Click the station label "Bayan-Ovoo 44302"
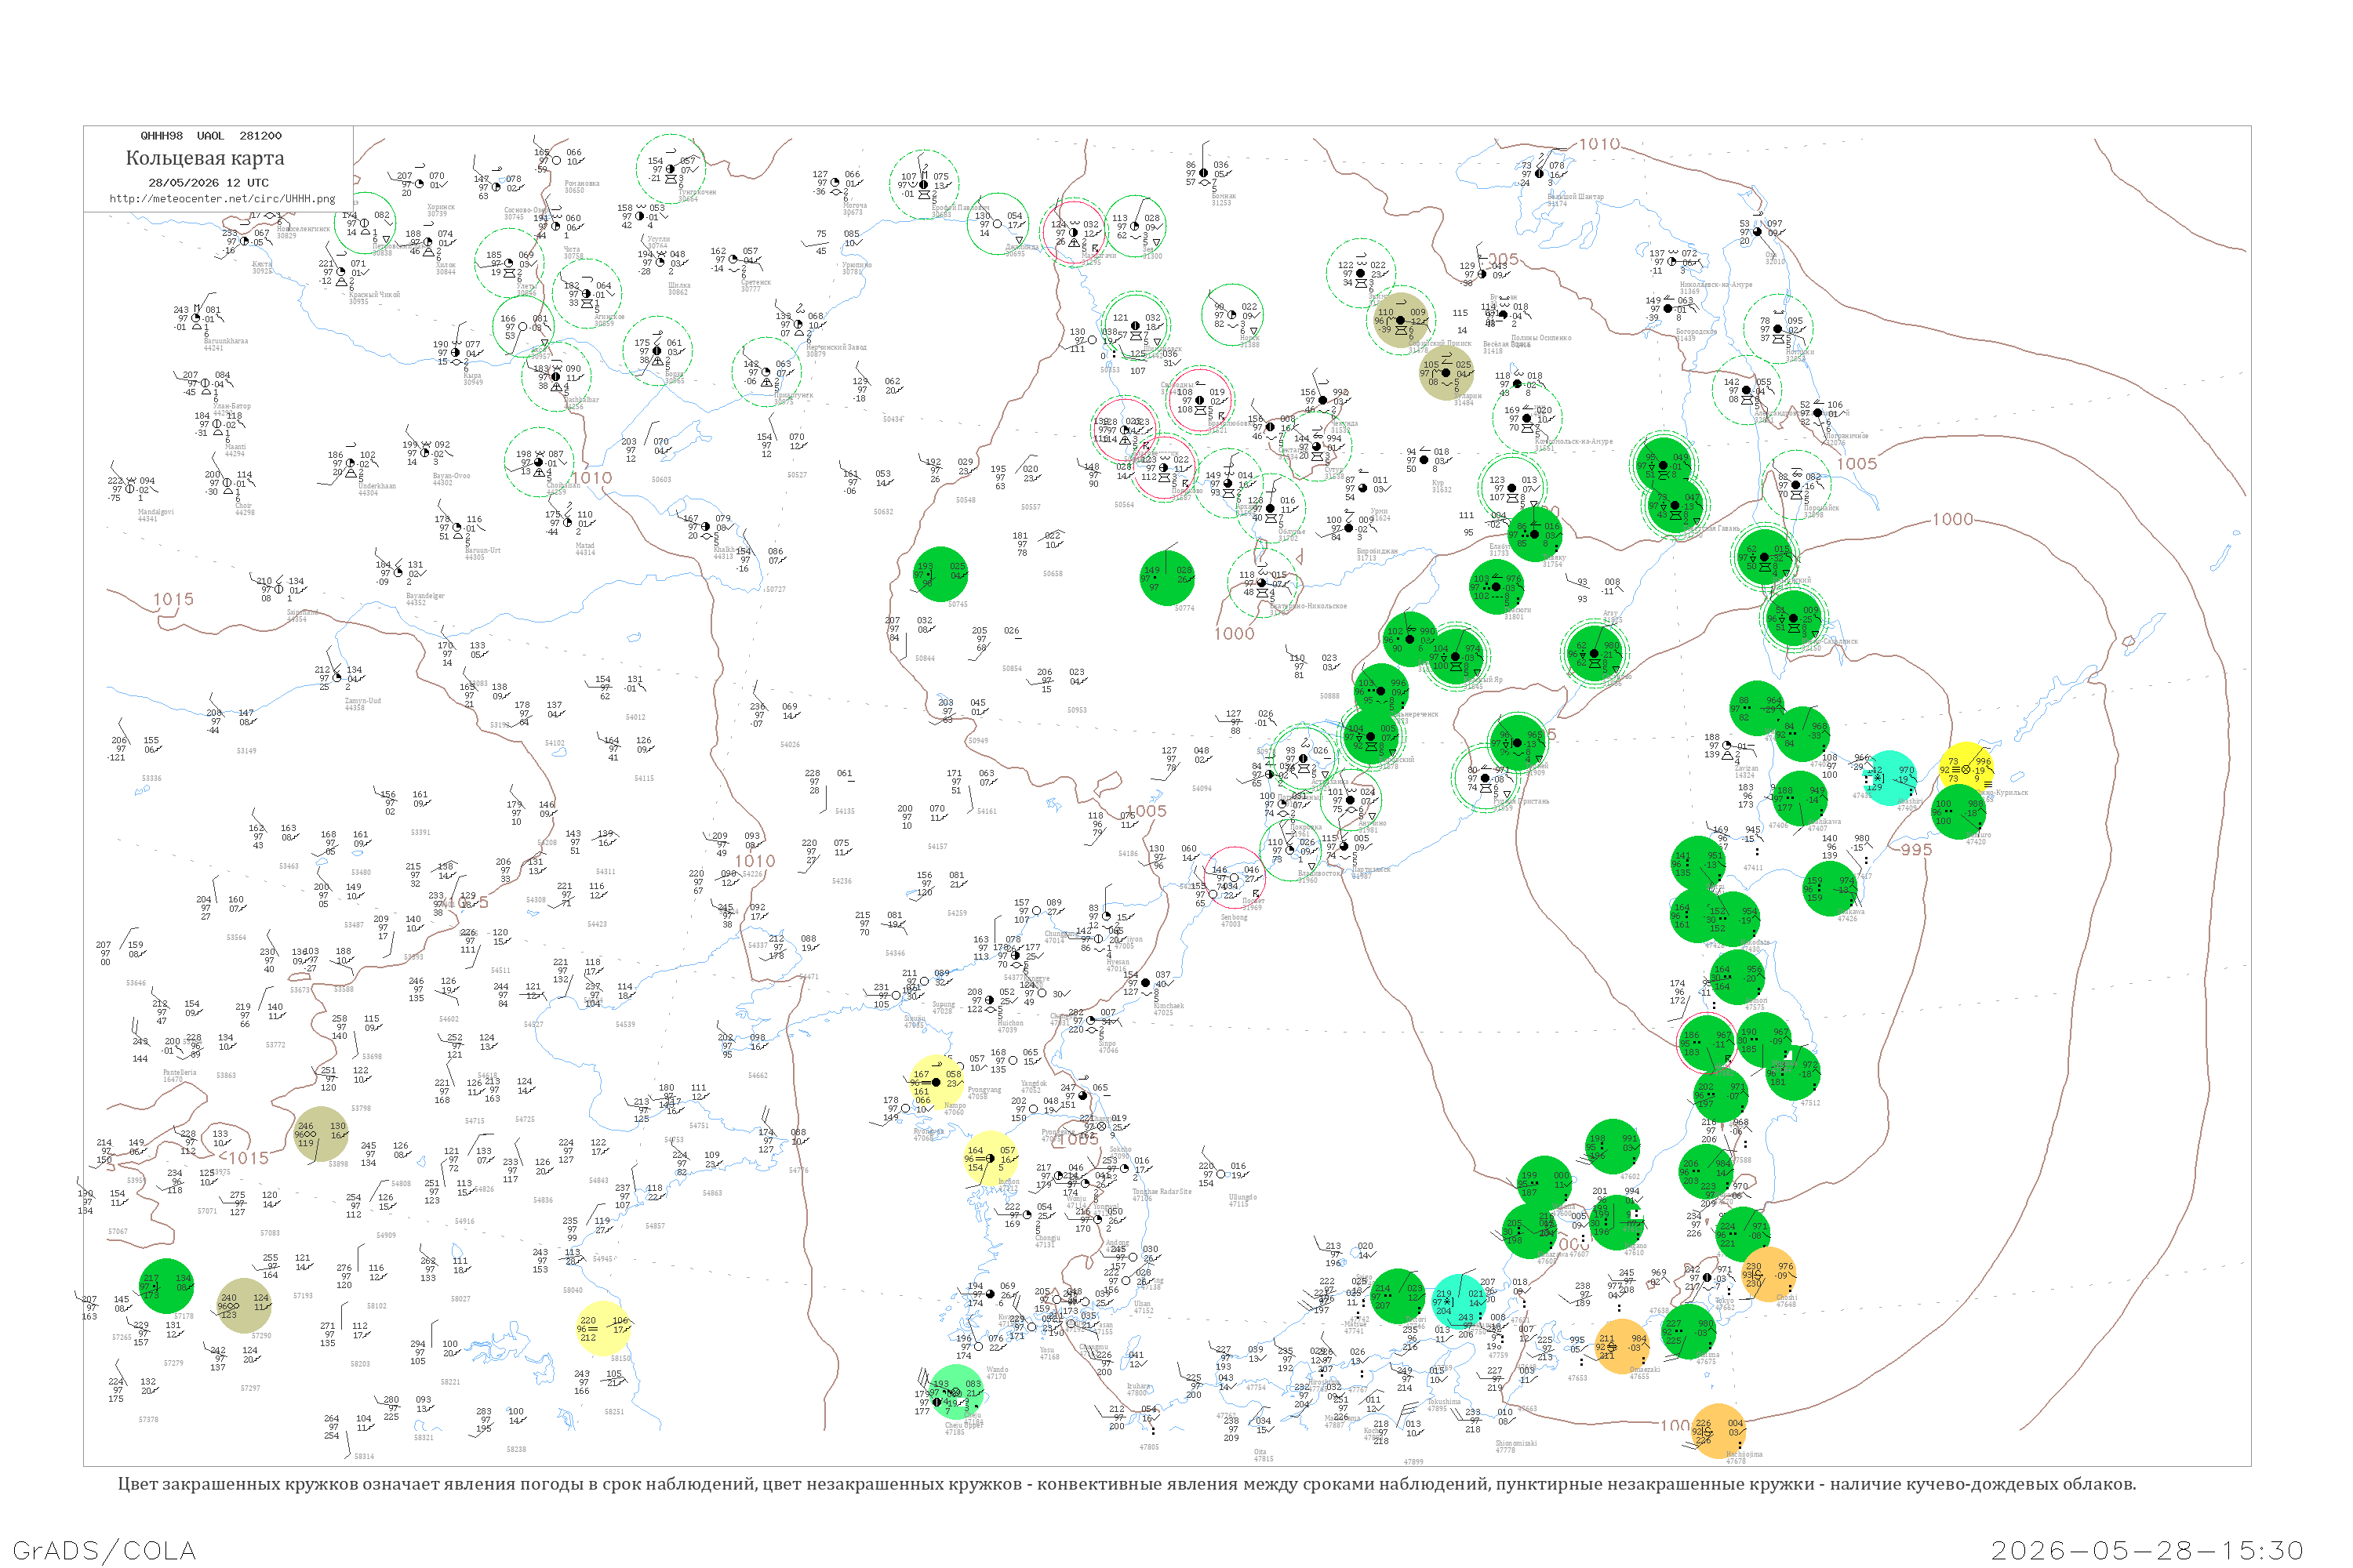Viewport: 2353px width, 1568px height. coord(451,479)
